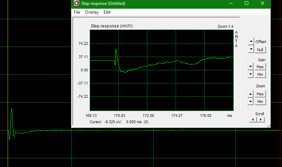
Task: Minimize the Step response window
Action: coord(231,3)
